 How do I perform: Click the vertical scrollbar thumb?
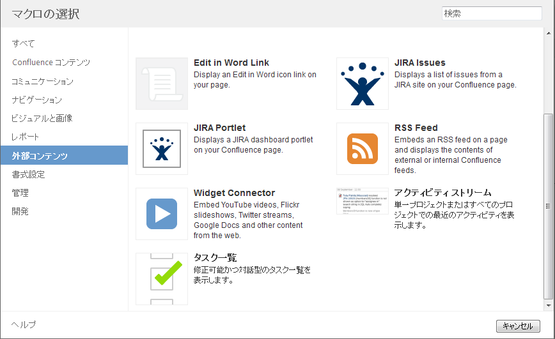[x=548, y=206]
